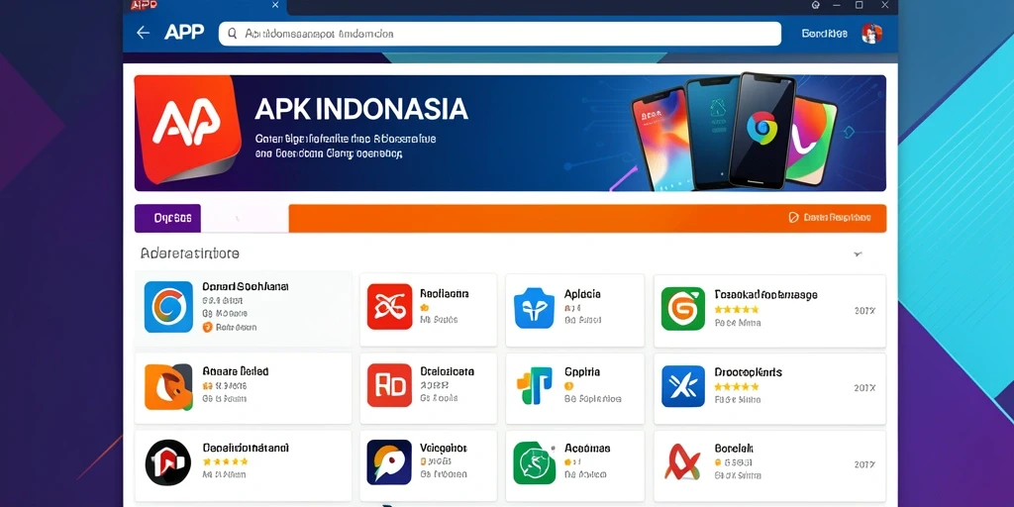This screenshot has height=507, width=1014.
Task: Click the small orange badge under Oanad Soohlana
Action: pos(207,327)
